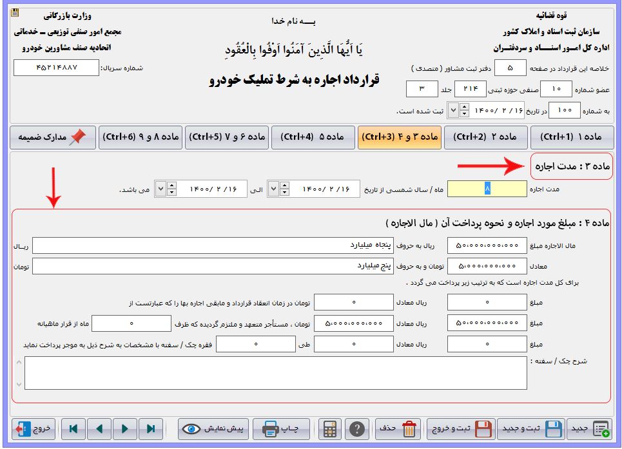The height and width of the screenshot is (449, 622).
Task: Click the number field showing ۱۰۰
Action: pos(565,110)
